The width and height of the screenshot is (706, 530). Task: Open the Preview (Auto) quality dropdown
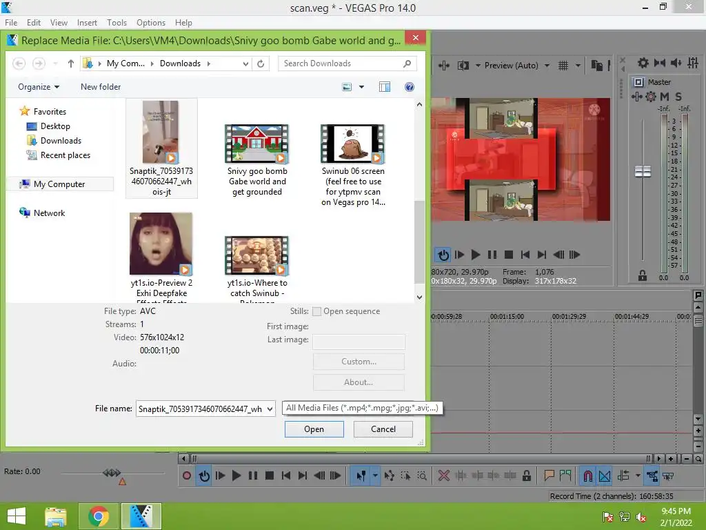547,66
